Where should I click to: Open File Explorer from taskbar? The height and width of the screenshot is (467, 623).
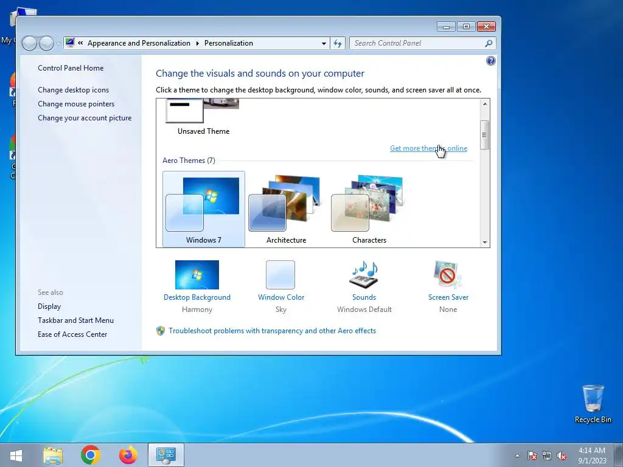[53, 455]
